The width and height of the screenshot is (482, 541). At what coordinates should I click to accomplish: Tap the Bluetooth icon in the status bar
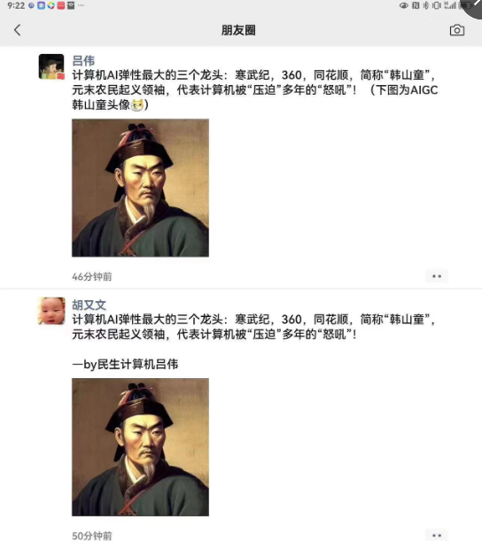tap(426, 5)
